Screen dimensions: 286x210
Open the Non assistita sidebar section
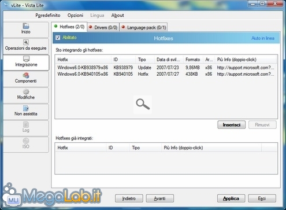click(x=26, y=112)
